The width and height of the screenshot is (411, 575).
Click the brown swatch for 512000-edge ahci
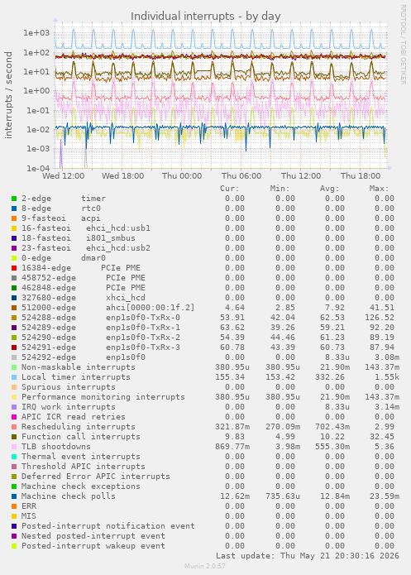click(14, 308)
